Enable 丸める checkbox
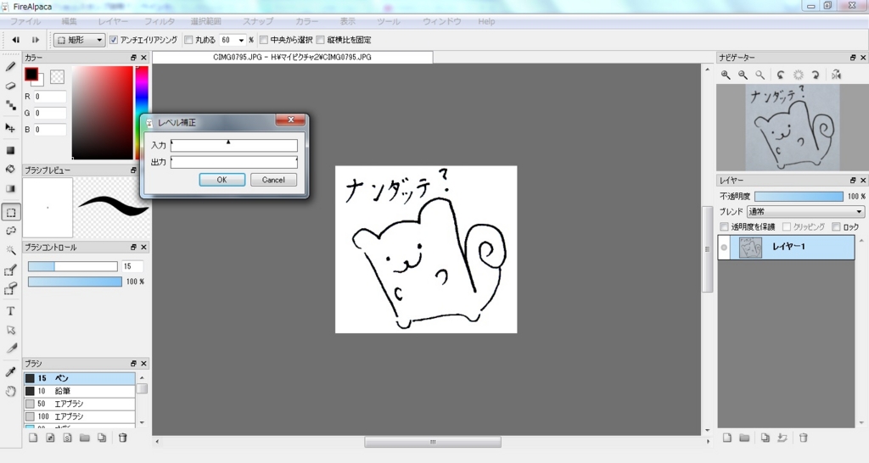Screen dimensions: 869x463 (x=188, y=40)
